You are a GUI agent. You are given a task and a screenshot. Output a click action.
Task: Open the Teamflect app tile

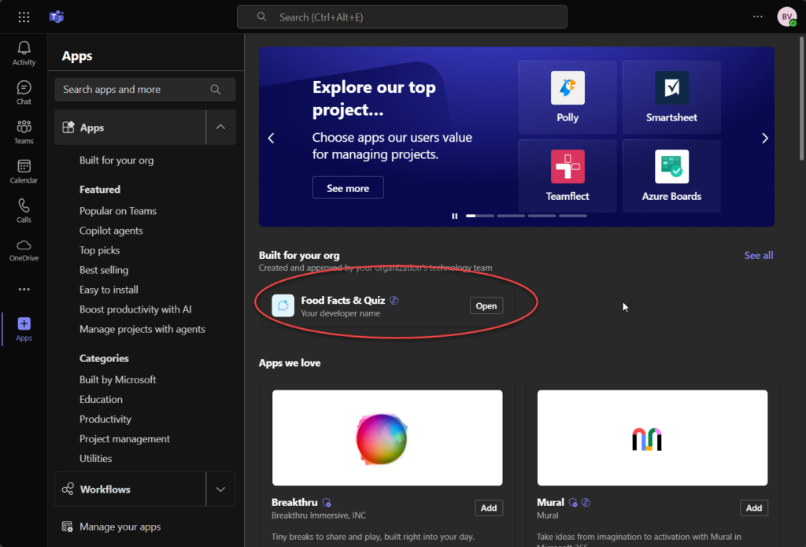pos(568,176)
